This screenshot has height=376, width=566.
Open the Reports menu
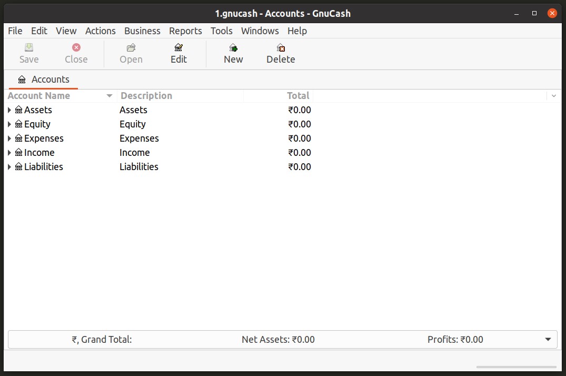(185, 31)
